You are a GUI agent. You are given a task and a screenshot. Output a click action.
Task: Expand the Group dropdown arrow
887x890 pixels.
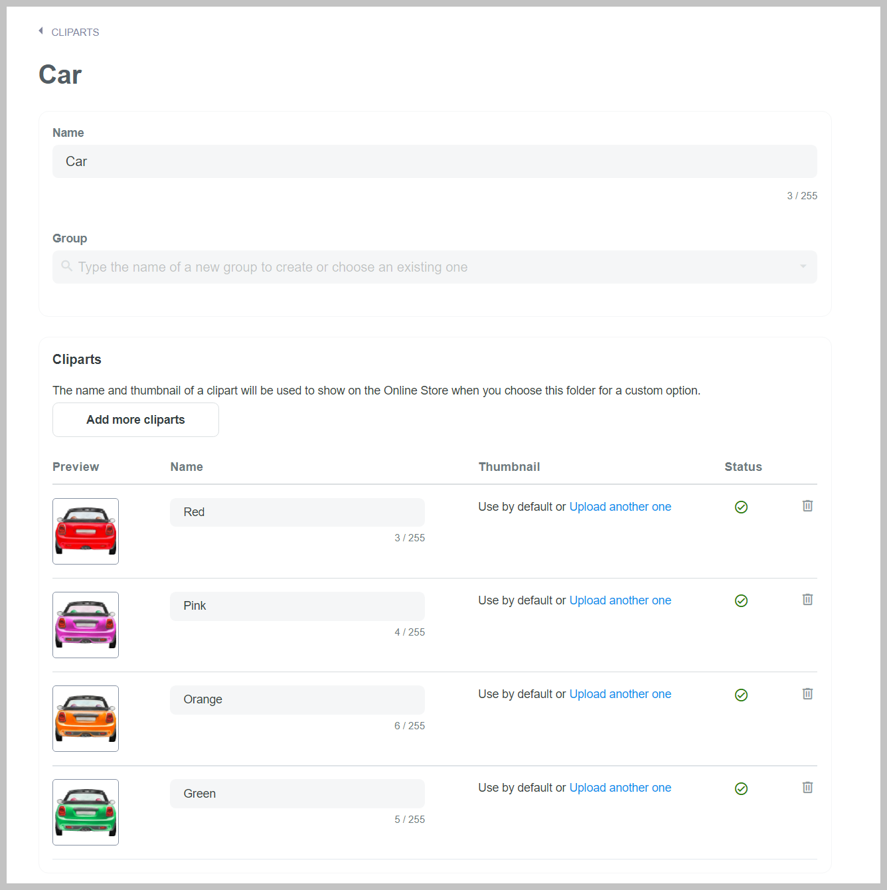point(803,267)
